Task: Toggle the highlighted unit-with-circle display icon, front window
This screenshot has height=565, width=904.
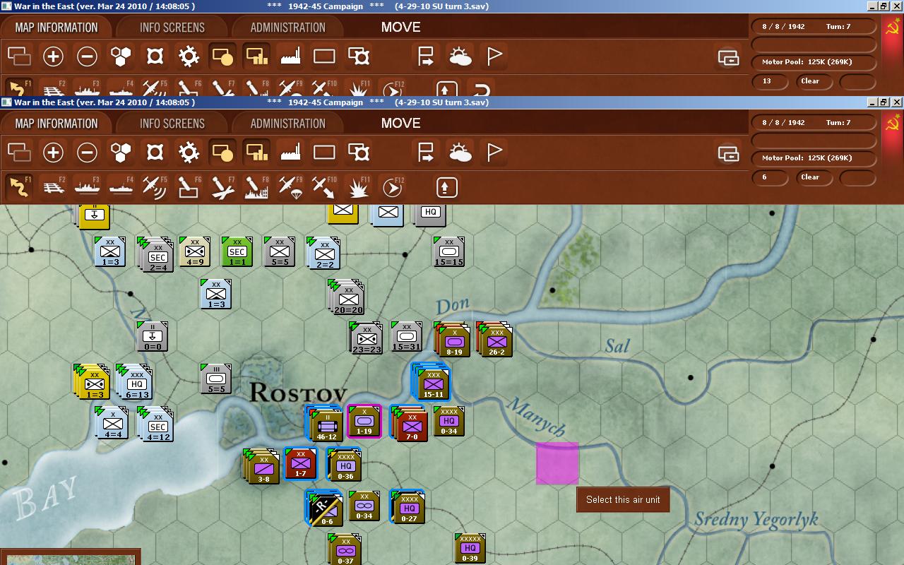Action: click(x=222, y=153)
